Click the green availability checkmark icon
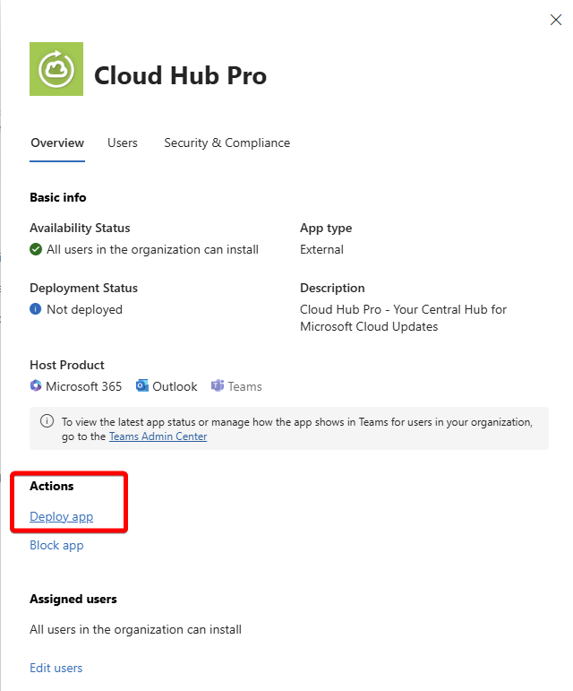Image resolution: width=573 pixels, height=691 pixels. coord(36,249)
